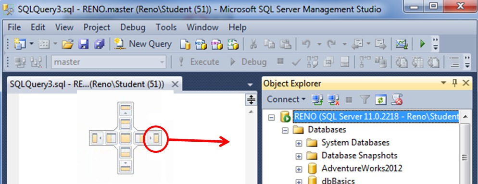Open an Analysis Services MDX Query
The width and height of the screenshot is (478, 184).
coord(201,45)
